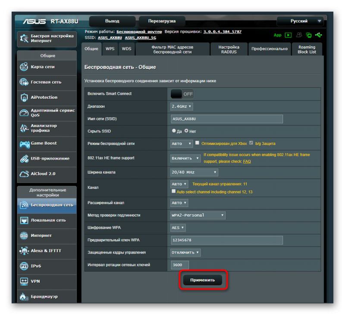The height and width of the screenshot is (315, 345).
Task: Open the Диапазон 2.4GHz dropdown
Action: click(182, 106)
